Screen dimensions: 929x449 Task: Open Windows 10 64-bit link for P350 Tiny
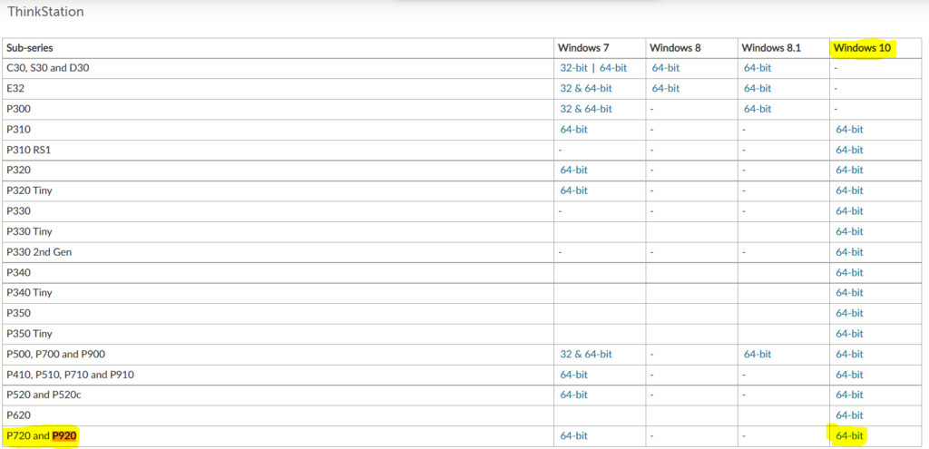coord(849,334)
